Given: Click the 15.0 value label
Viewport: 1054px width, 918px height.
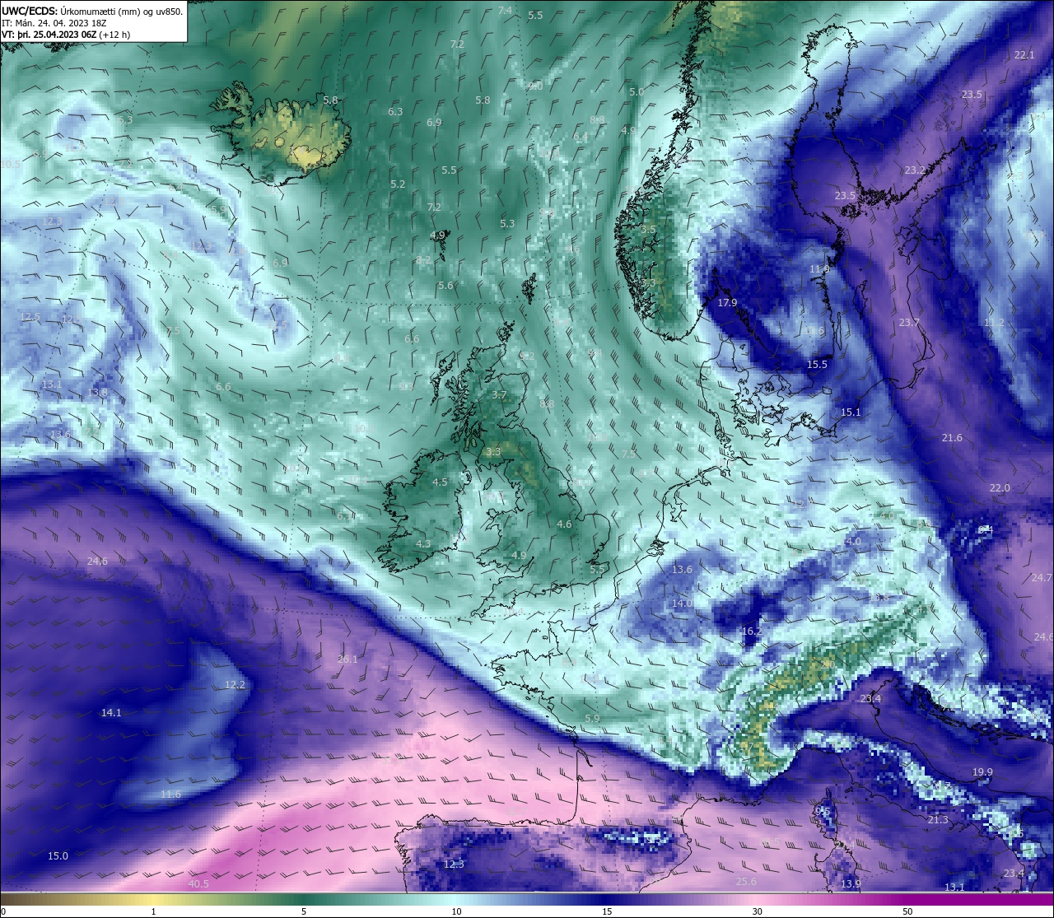Looking at the screenshot, I should point(58,856).
